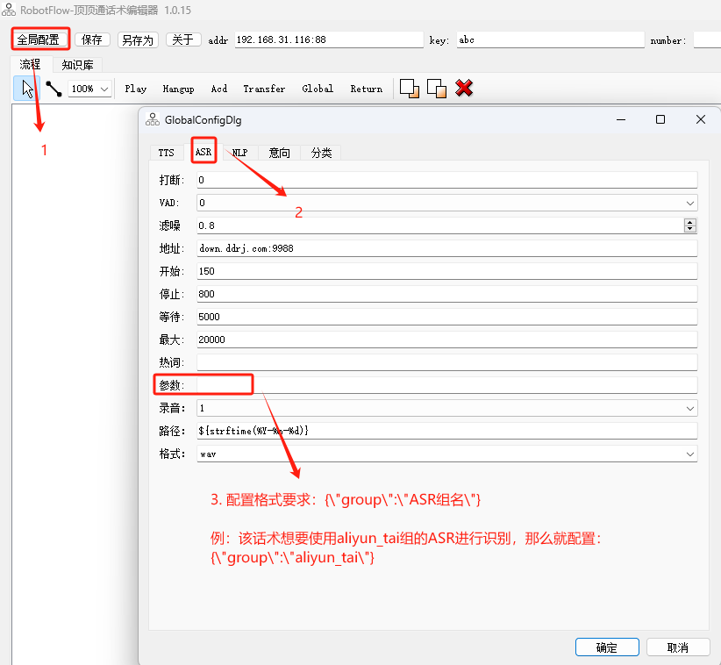Increase the 滤噪 value with up stepper

pyautogui.click(x=690, y=222)
